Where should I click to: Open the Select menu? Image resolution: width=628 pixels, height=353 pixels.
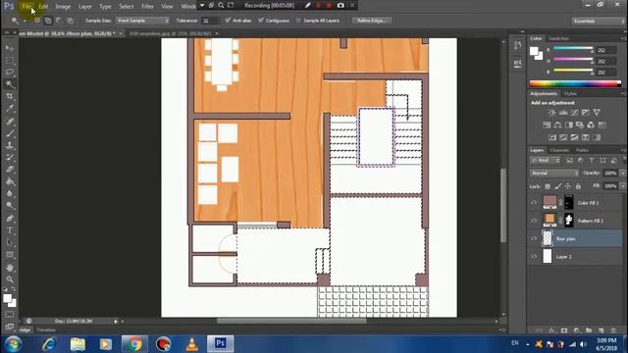[127, 7]
